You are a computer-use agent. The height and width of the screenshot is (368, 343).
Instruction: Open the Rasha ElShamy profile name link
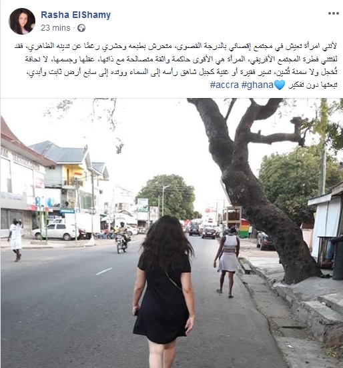[75, 15]
